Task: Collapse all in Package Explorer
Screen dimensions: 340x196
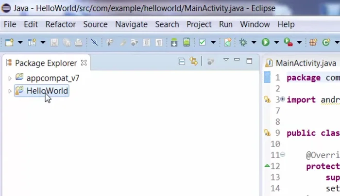Action: click(x=182, y=62)
